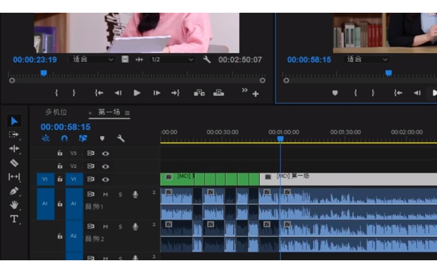Viewport: 437px width, 273px height.
Task: Click the timeline timecode 00:00:58:15
Action: click(x=66, y=127)
